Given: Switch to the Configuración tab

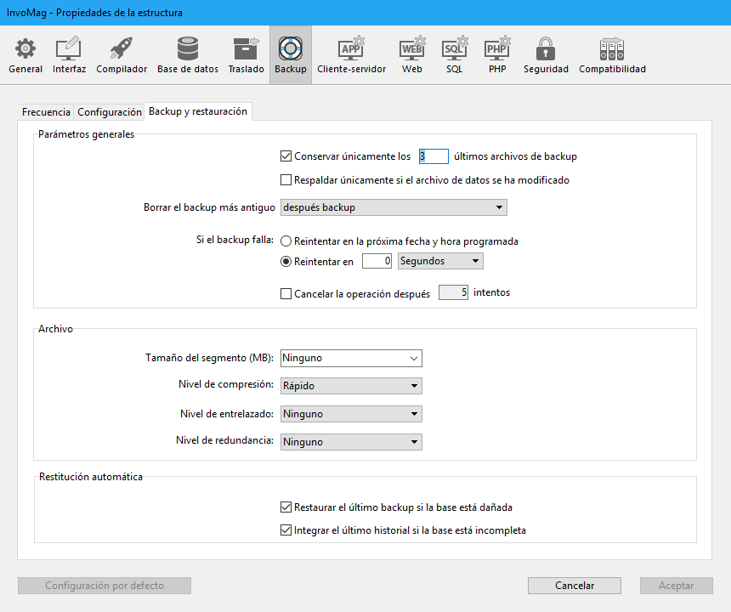Looking at the screenshot, I should (x=110, y=112).
